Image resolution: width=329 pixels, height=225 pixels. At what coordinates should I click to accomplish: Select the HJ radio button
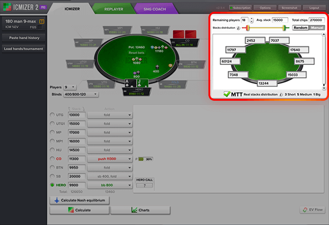tap(52, 150)
